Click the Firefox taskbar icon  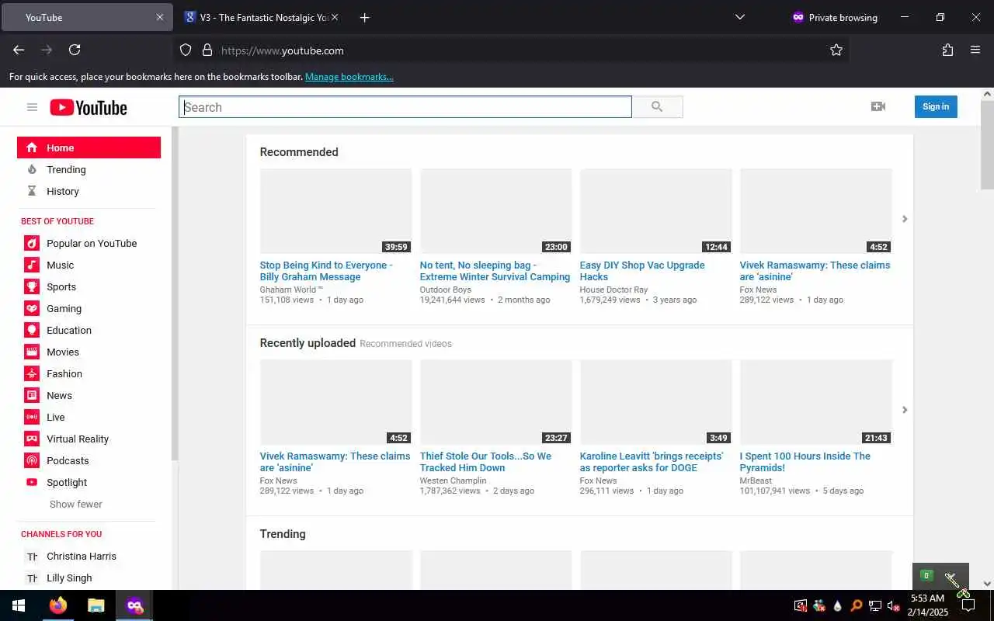click(58, 605)
